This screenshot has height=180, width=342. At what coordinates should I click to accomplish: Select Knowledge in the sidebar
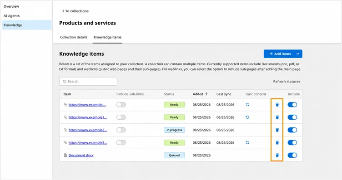click(27, 25)
